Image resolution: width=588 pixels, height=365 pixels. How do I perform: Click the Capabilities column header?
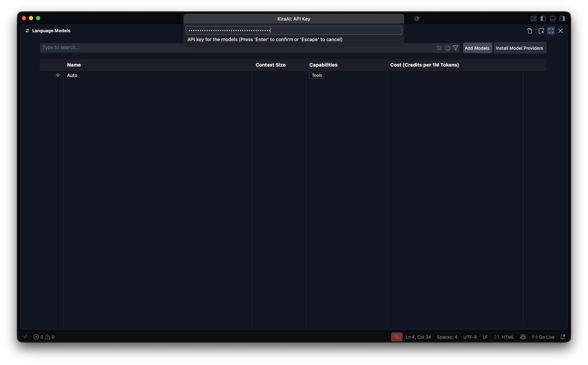[x=323, y=65]
